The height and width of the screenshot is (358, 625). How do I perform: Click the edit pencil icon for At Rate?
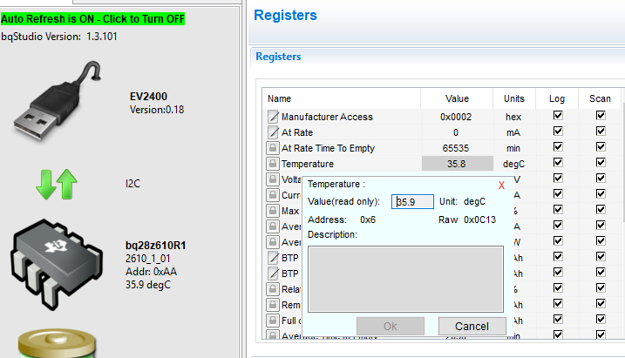click(273, 132)
